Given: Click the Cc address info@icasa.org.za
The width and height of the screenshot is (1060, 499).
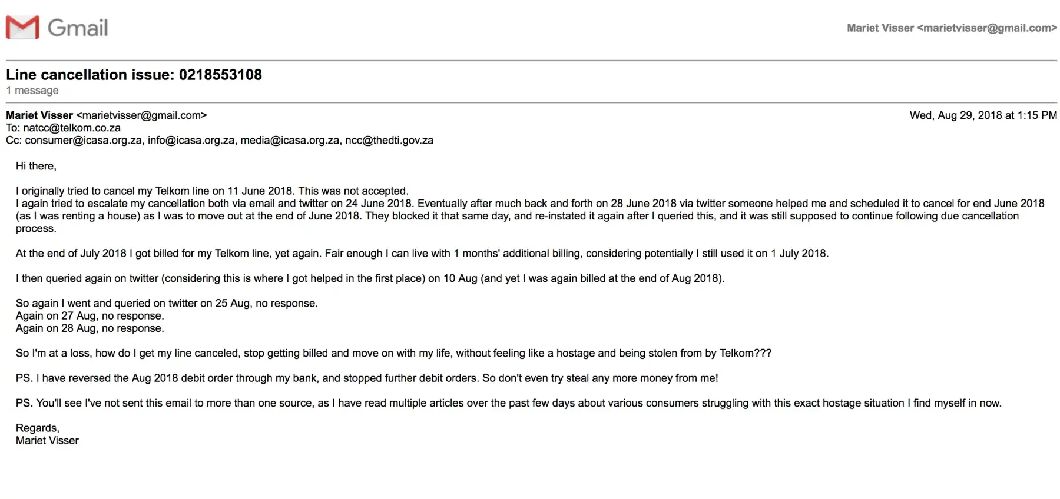Looking at the screenshot, I should [191, 140].
